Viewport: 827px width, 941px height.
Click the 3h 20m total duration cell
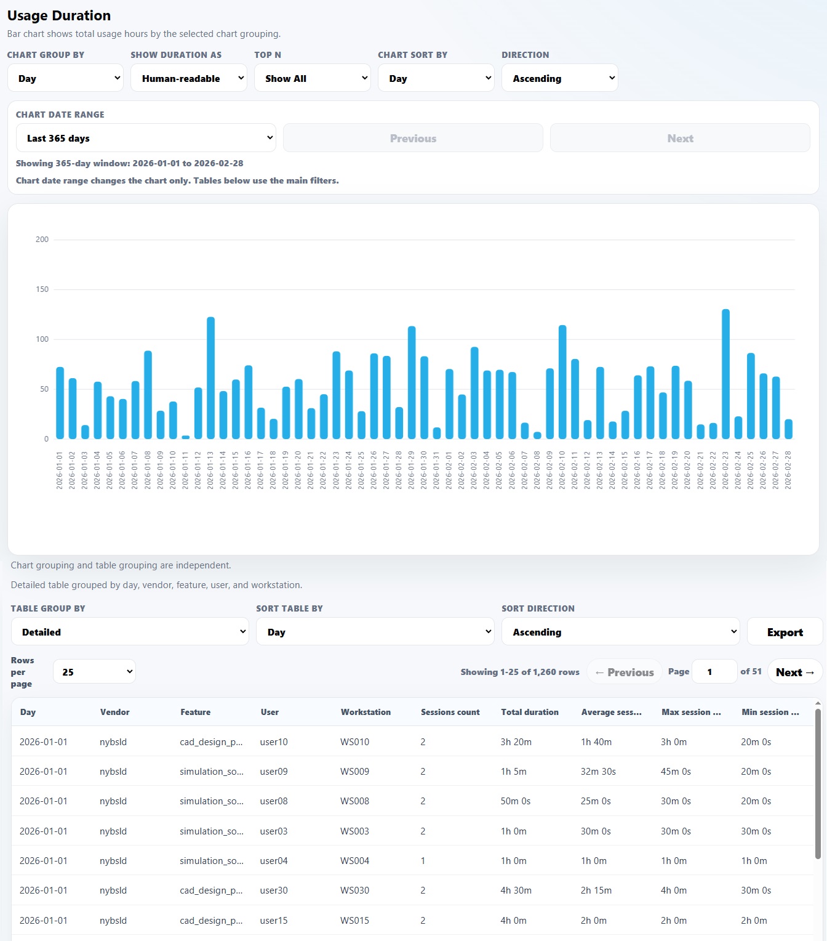[x=516, y=741]
